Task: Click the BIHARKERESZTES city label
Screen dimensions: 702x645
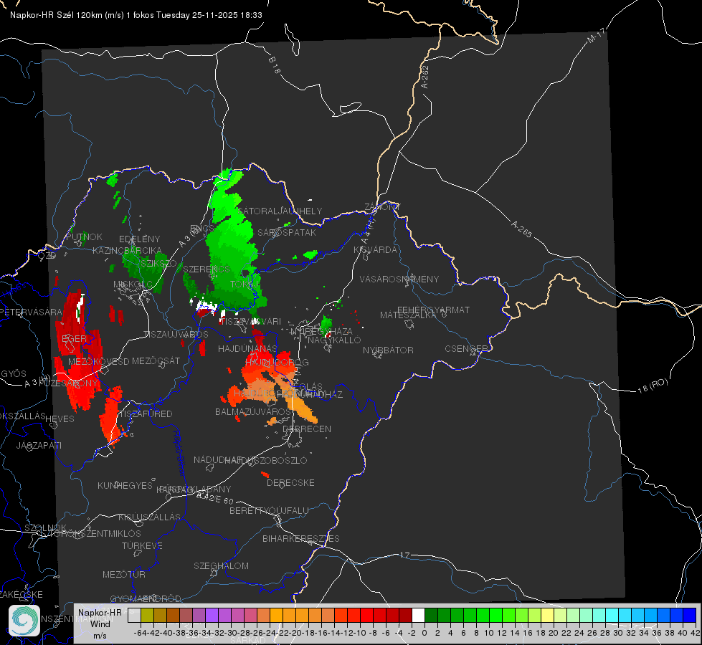Action: 301,539
